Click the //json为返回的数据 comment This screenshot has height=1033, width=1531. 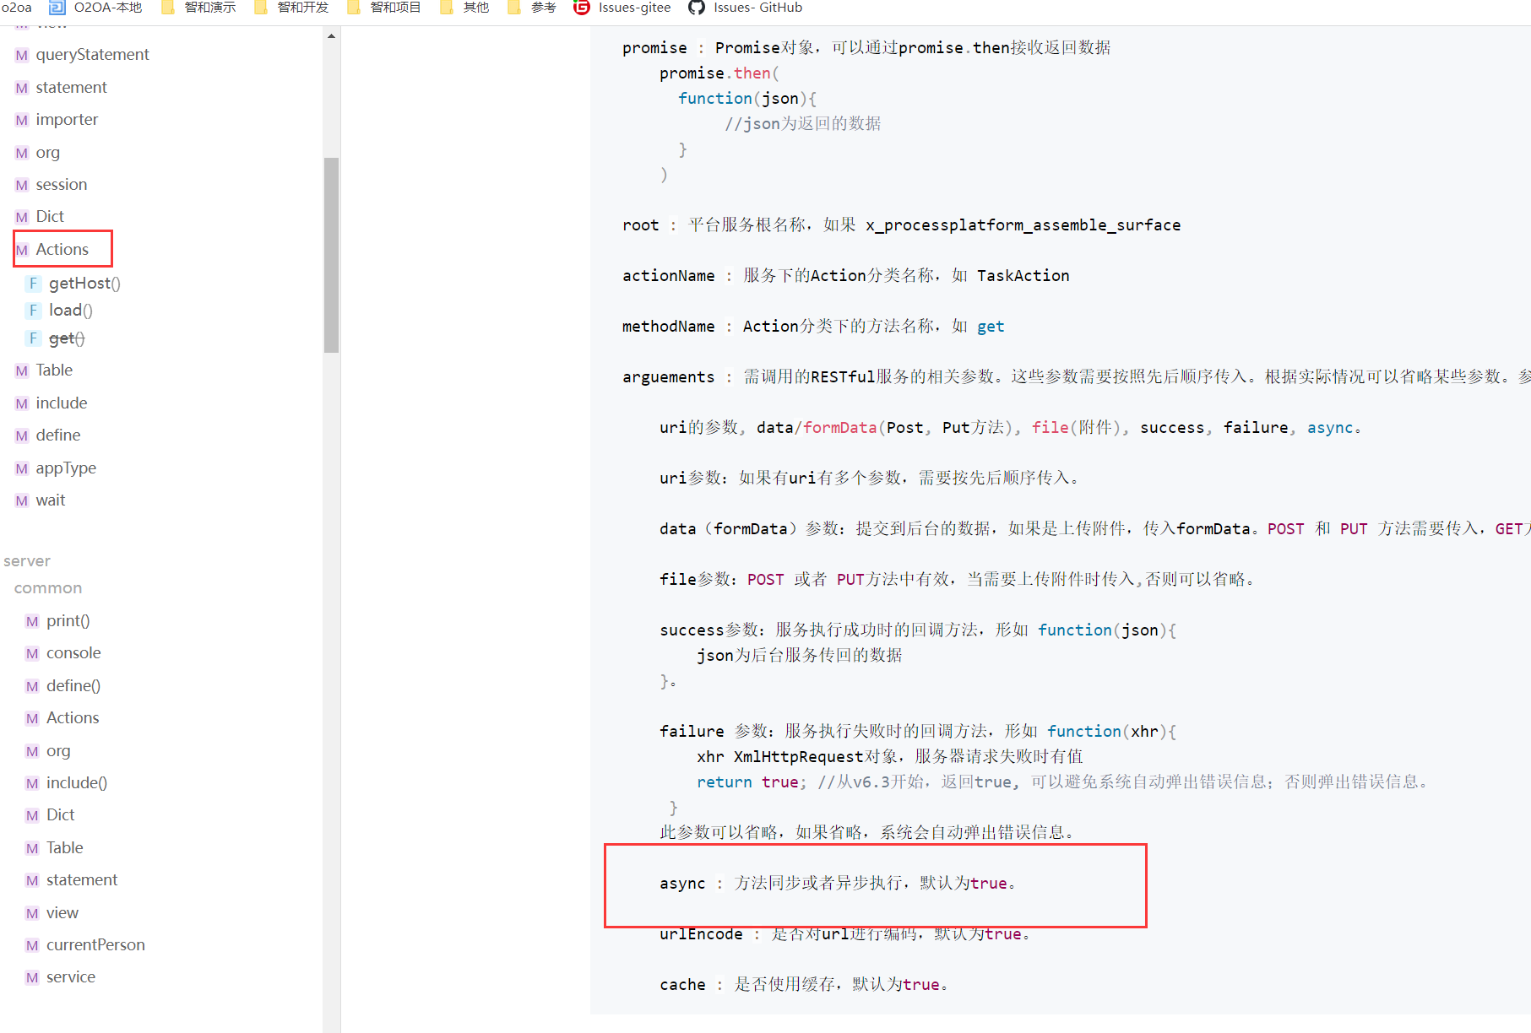point(802,124)
